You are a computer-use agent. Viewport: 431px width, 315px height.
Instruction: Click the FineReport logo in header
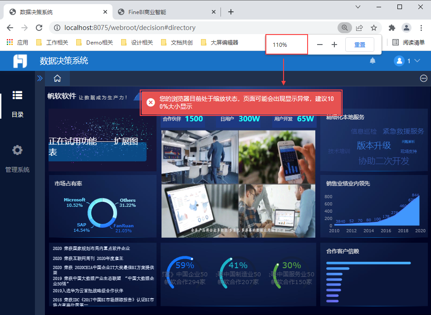(20, 61)
